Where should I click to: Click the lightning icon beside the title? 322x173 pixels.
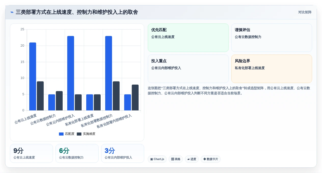coord(12,12)
